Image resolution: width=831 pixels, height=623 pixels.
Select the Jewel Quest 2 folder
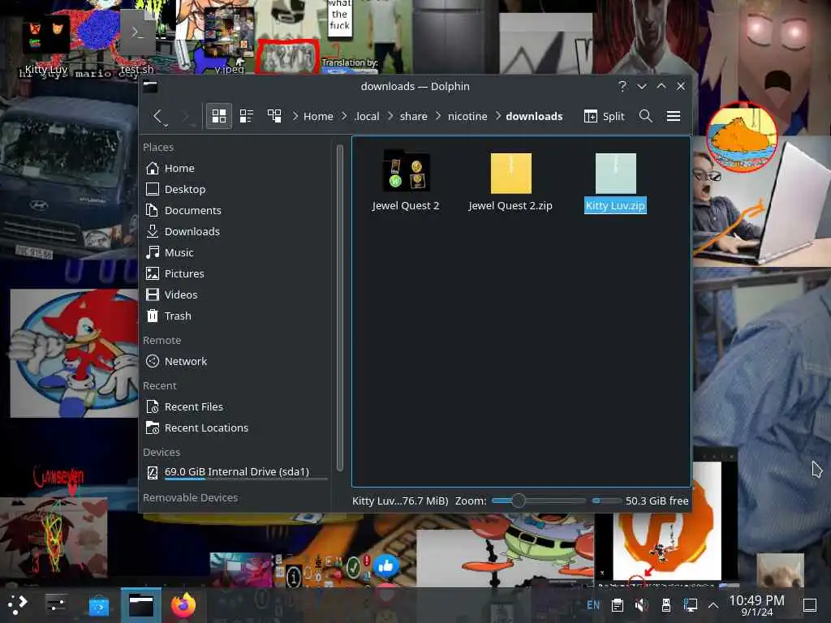click(x=406, y=182)
